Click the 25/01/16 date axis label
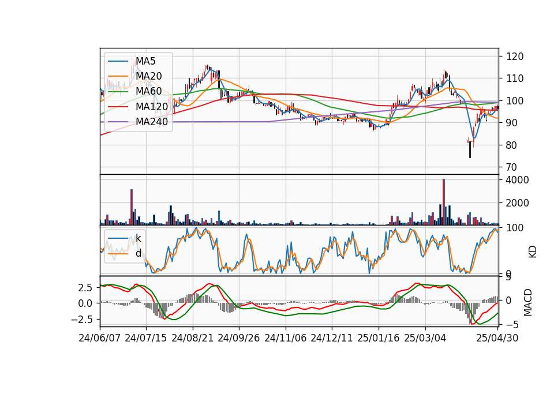Viewport: 554px width, 398px height. coord(379,338)
